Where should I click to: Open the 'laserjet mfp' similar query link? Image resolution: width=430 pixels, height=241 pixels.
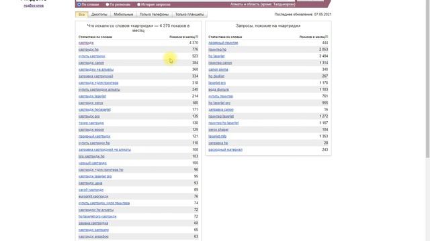(218, 137)
